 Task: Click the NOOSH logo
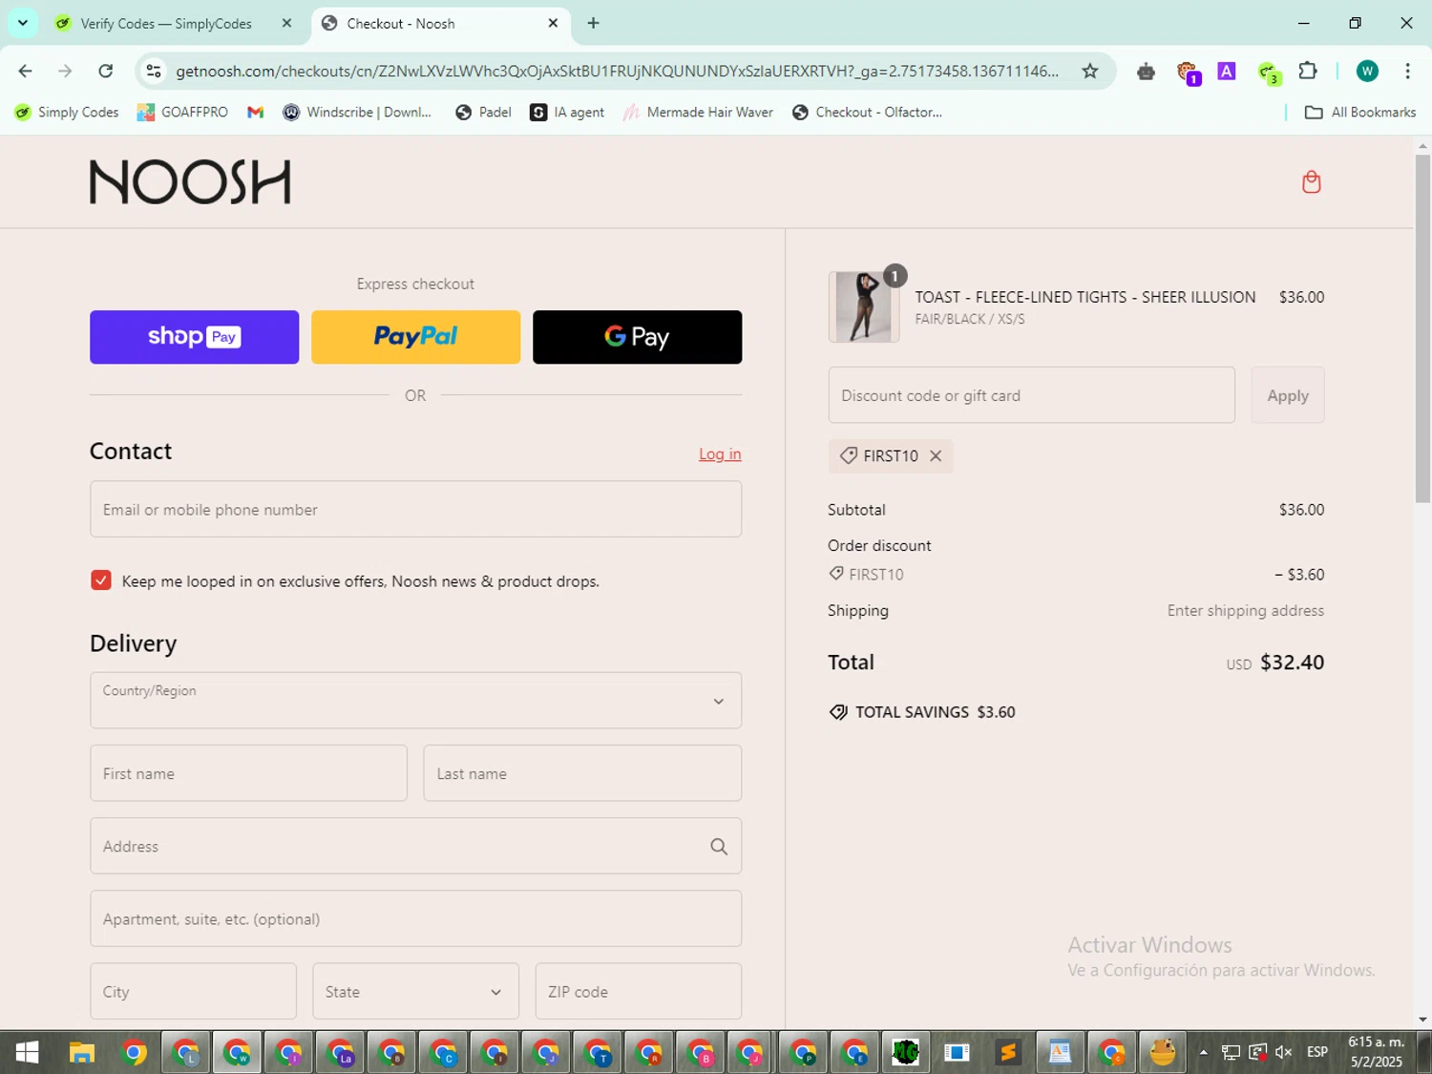(190, 181)
